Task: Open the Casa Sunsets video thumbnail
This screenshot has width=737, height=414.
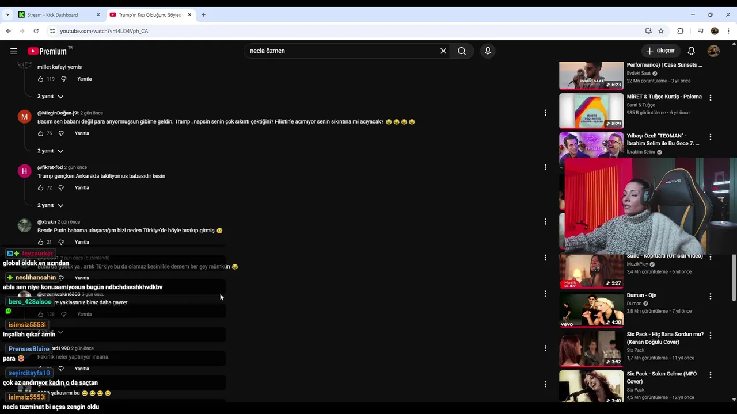Action: coord(591,75)
